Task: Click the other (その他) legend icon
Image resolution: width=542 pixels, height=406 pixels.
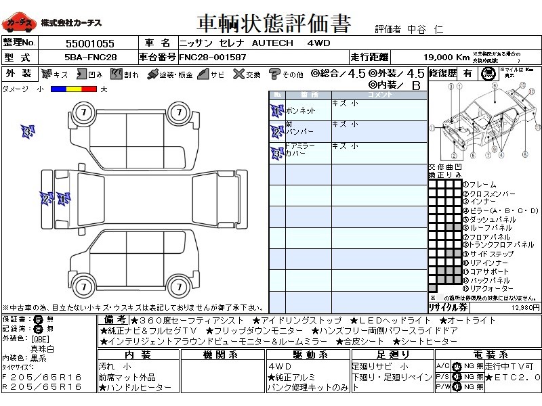Action: 274,74
